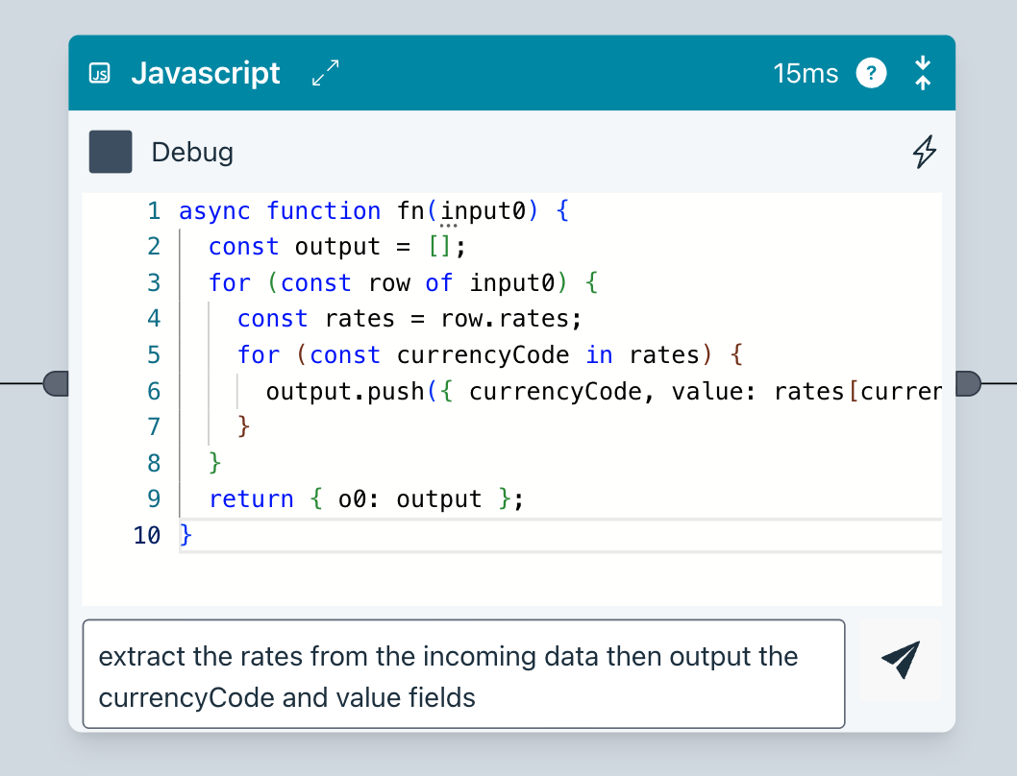Focus the prompt text field about extracting rates

click(463, 674)
